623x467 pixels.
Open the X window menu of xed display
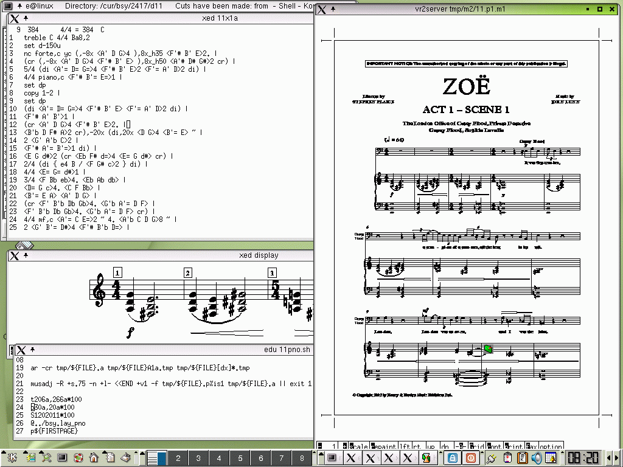[15, 256]
